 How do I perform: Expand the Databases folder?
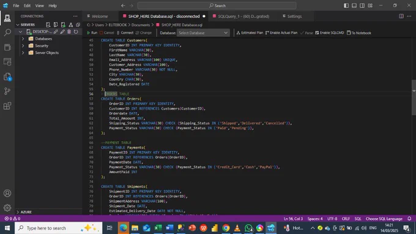pos(23,39)
